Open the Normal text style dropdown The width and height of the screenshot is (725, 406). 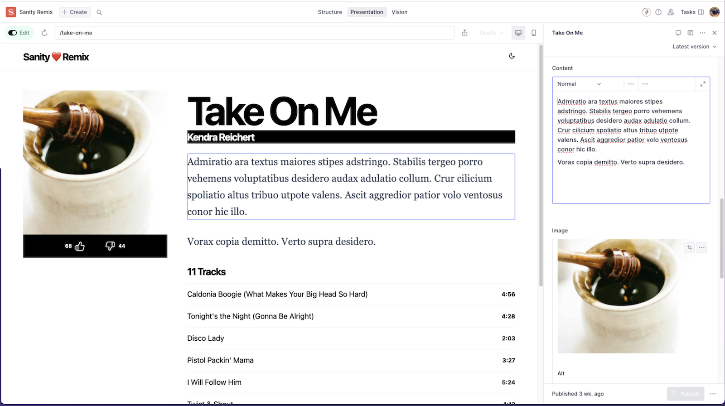(x=579, y=84)
